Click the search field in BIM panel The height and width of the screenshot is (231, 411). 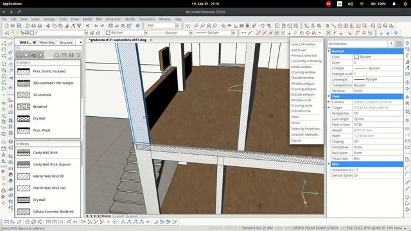pos(49,48)
